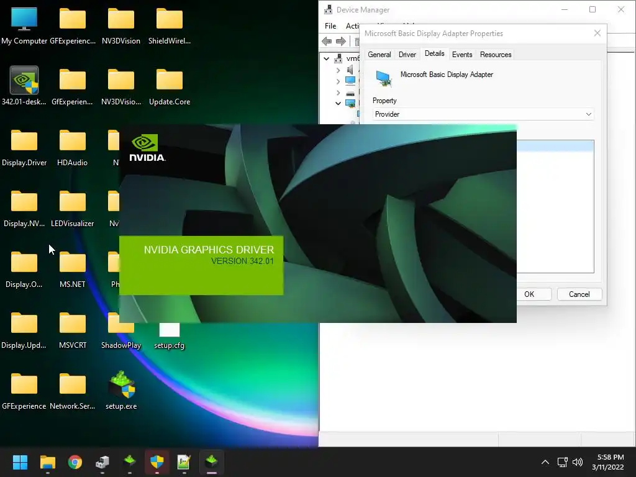Switch to the Resources tab
The width and height of the screenshot is (636, 477).
pos(496,55)
